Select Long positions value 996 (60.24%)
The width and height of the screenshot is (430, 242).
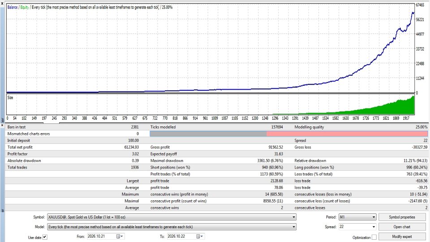coord(417,167)
